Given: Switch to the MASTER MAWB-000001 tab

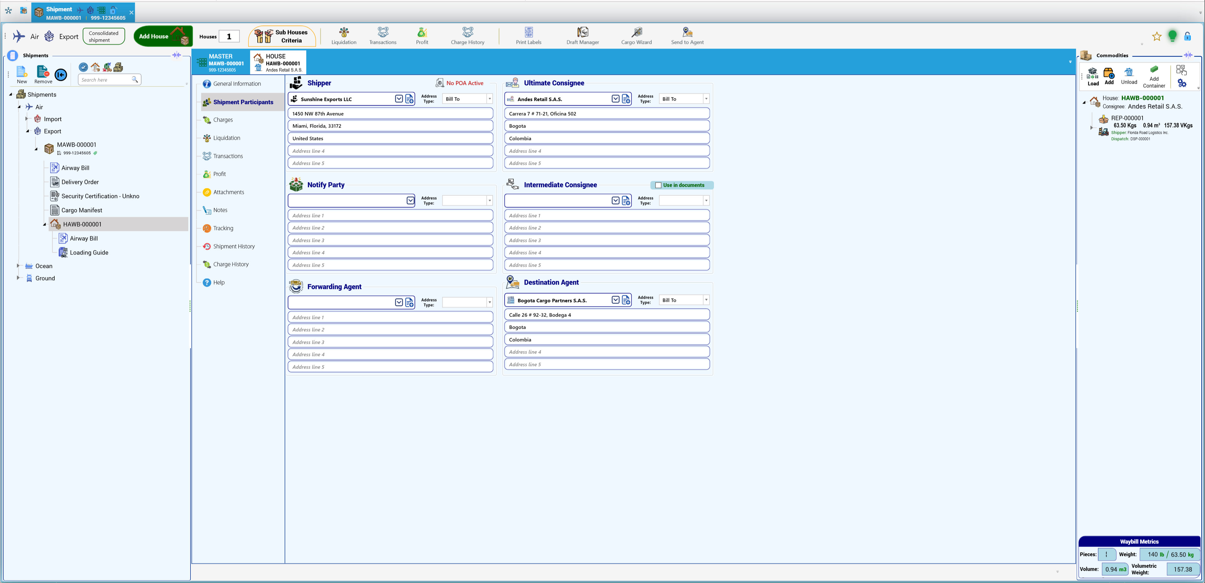Looking at the screenshot, I should click(221, 63).
